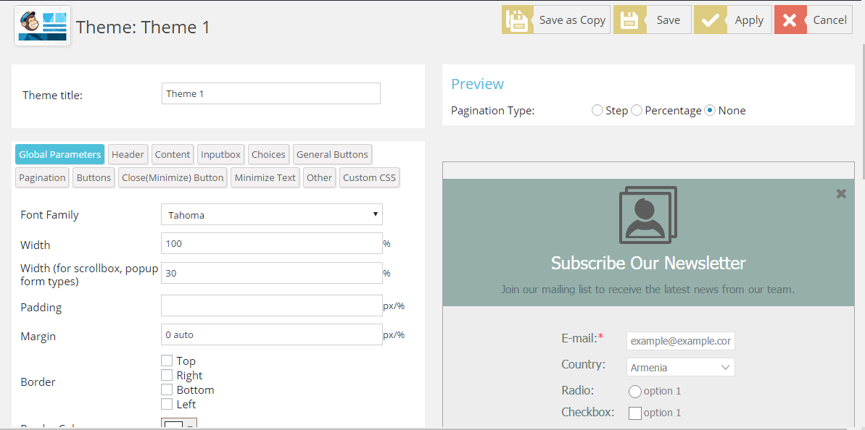This screenshot has width=865, height=430.
Task: Tick the preview Checkbox option 1
Action: 635,413
